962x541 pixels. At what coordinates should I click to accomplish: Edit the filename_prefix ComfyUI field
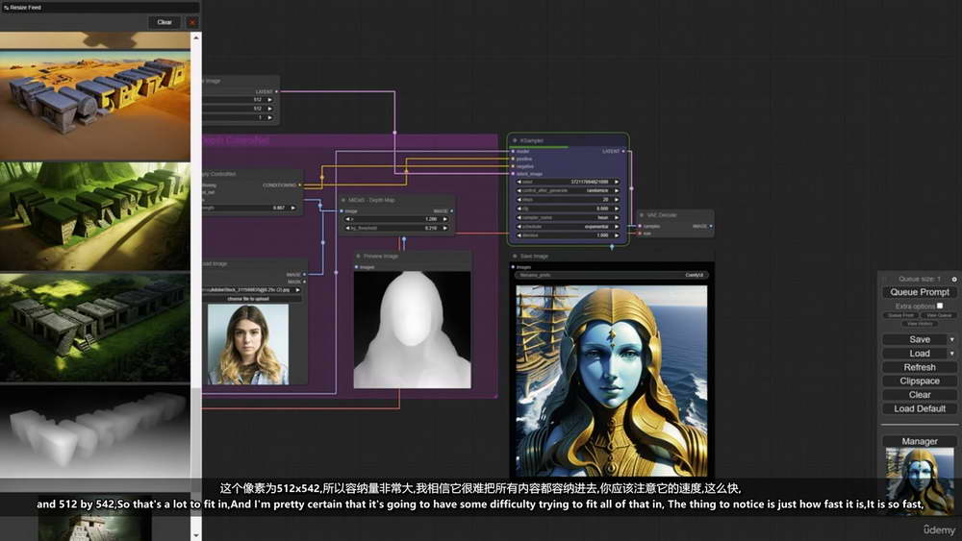tap(612, 275)
